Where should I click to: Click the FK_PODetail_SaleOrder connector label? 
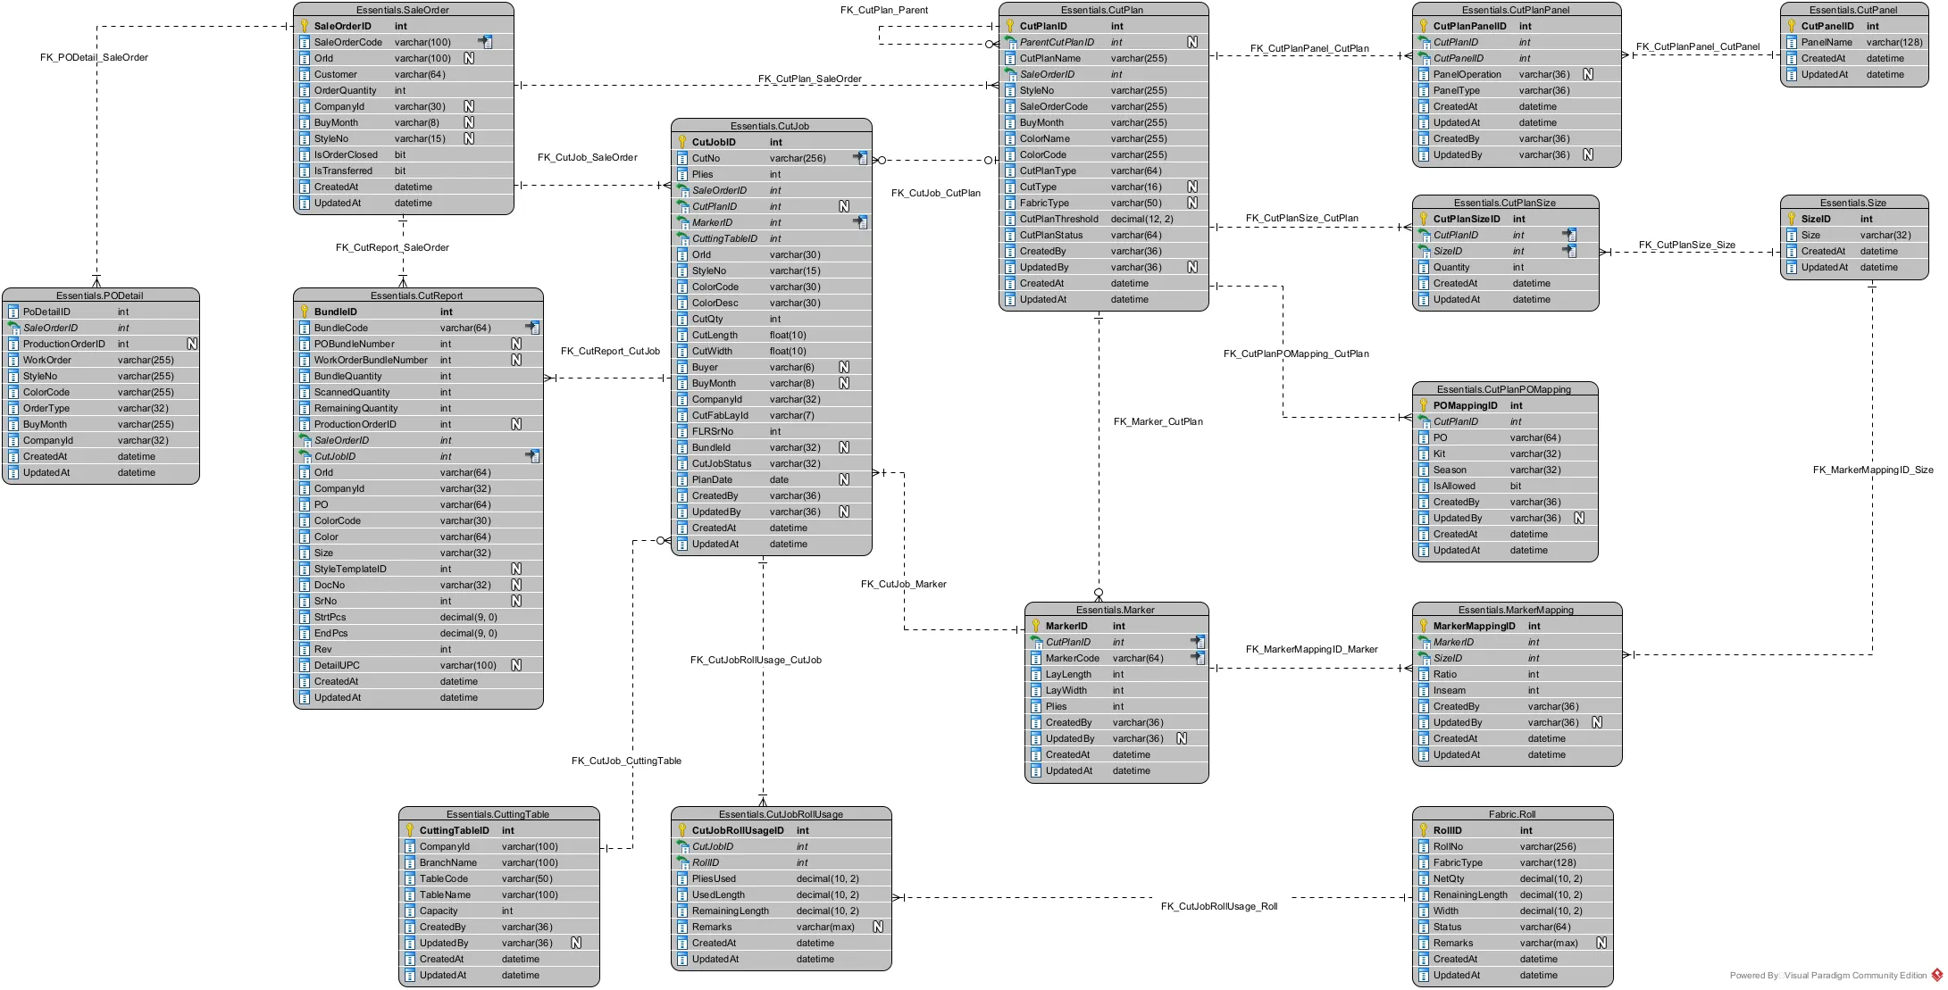click(94, 57)
